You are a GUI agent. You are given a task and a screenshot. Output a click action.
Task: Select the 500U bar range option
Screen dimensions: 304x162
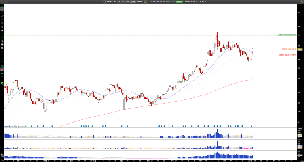tap(127, 2)
